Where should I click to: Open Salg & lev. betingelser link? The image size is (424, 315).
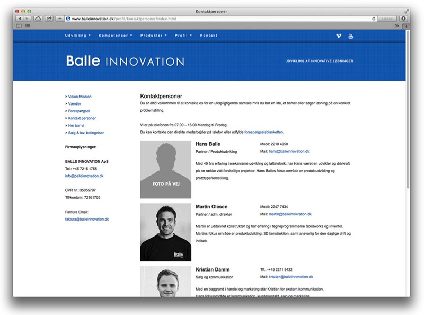(x=86, y=133)
